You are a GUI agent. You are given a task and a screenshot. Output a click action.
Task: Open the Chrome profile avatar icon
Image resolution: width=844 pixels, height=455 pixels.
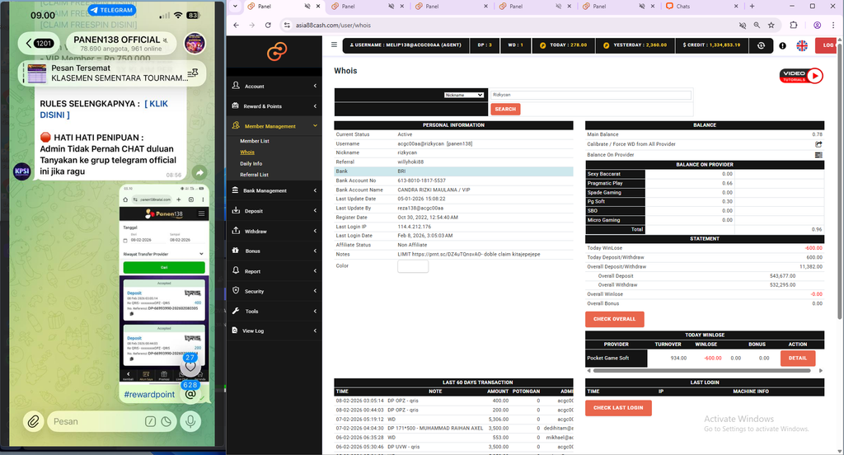[817, 26]
